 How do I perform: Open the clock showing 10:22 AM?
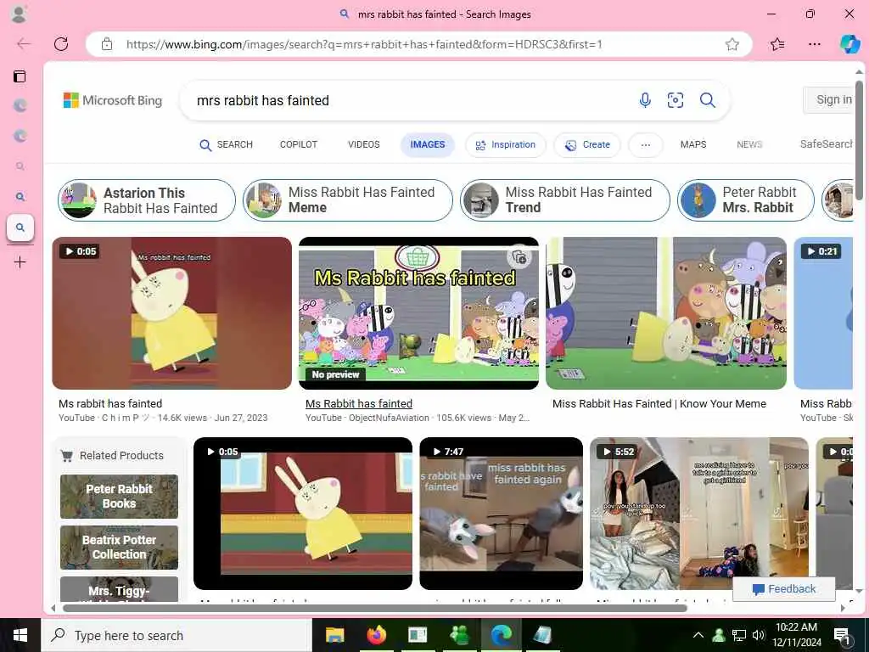(x=796, y=635)
